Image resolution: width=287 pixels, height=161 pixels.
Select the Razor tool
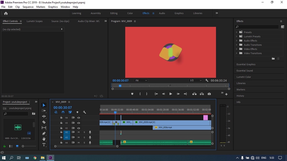coord(44,122)
